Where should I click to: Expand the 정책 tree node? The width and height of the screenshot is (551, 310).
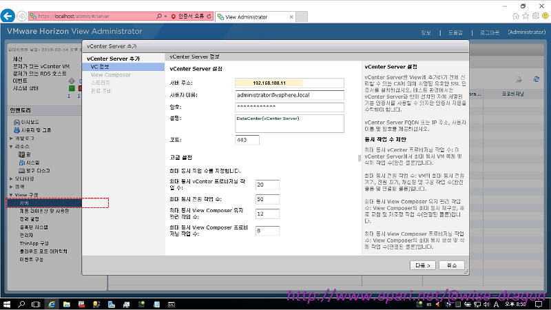coord(11,187)
